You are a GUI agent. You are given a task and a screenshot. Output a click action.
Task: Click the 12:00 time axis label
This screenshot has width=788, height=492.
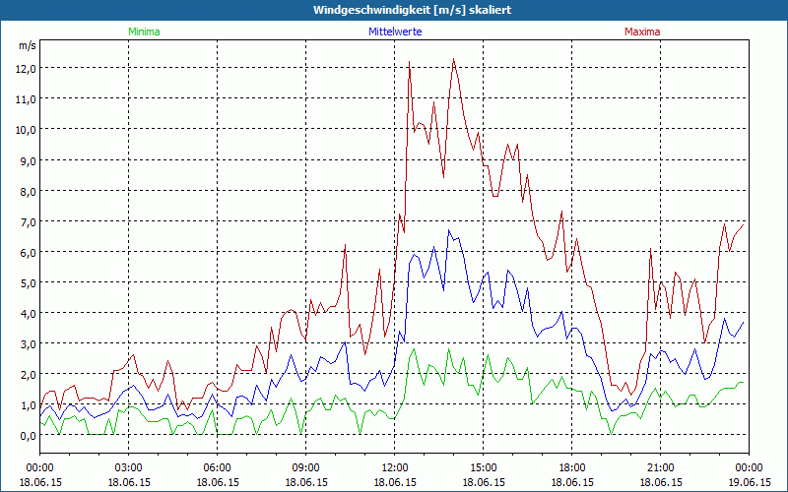(x=395, y=468)
